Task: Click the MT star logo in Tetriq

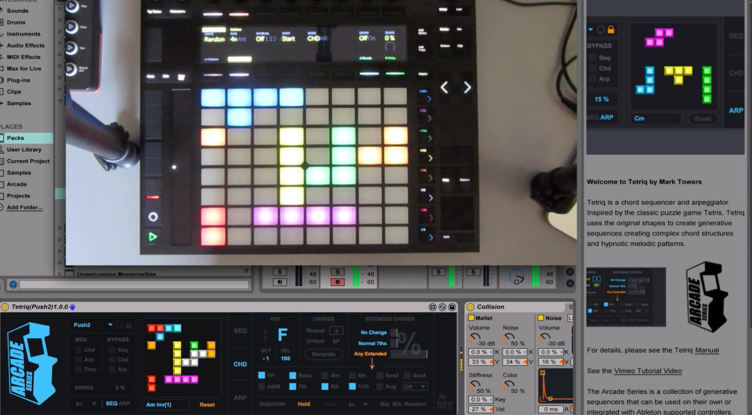Action: coord(444,401)
